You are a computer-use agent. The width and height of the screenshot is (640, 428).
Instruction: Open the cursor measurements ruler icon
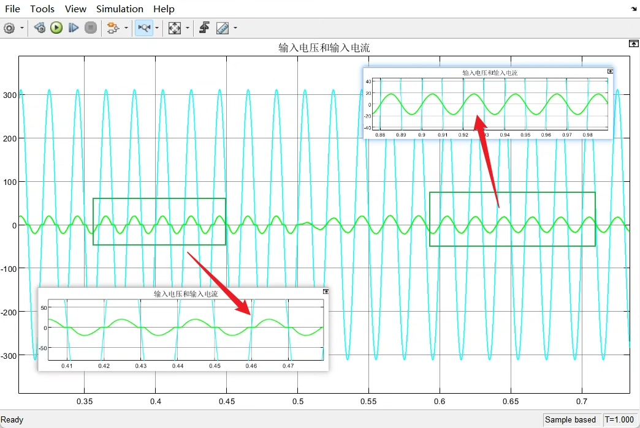tap(223, 28)
